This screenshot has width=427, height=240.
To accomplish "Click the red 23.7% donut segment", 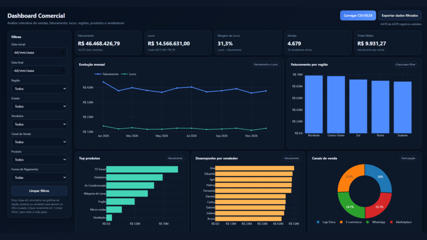I will 379,207.
